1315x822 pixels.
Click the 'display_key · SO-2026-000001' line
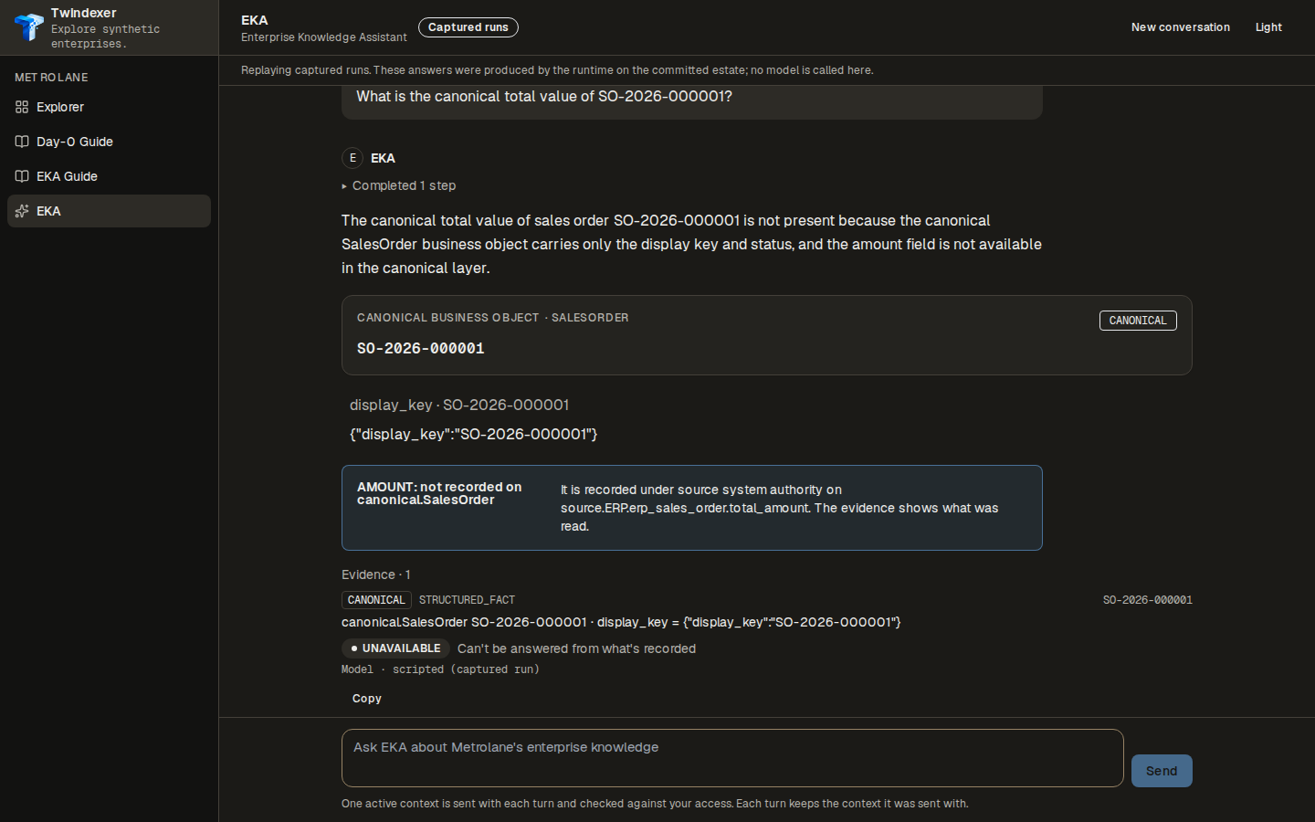point(459,405)
